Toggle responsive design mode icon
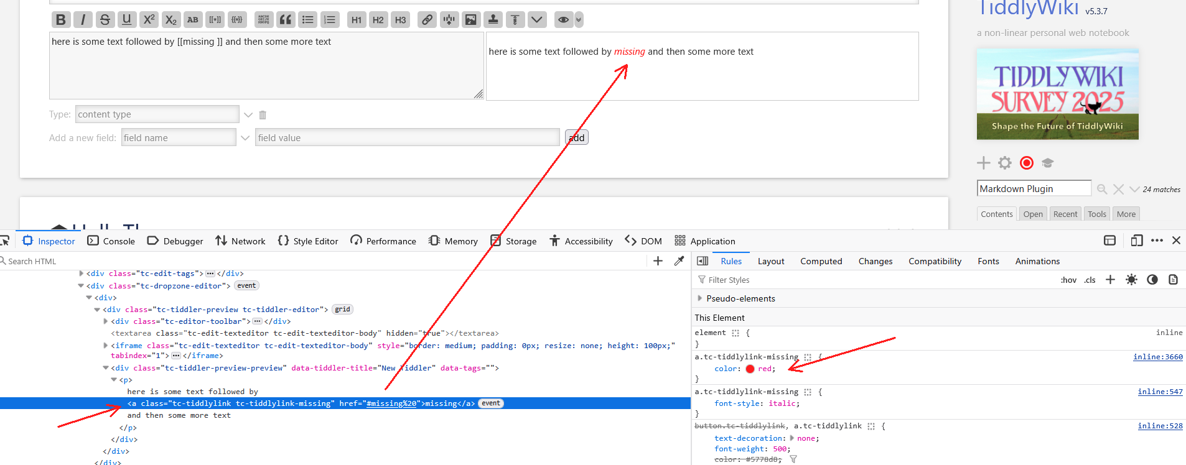This screenshot has width=1186, height=465. (1136, 241)
